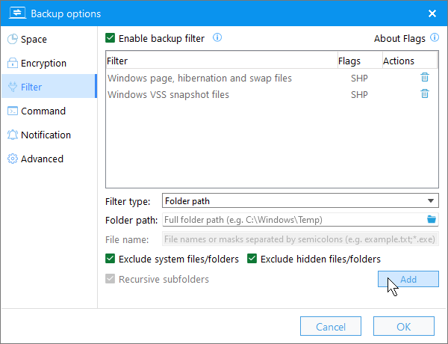Click the Recursive subfolders checkbox
Screen dimensions: 448x344
click(x=110, y=278)
